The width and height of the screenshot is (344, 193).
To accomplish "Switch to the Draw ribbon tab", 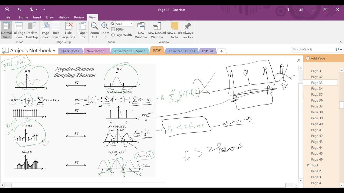I will 50,17.
